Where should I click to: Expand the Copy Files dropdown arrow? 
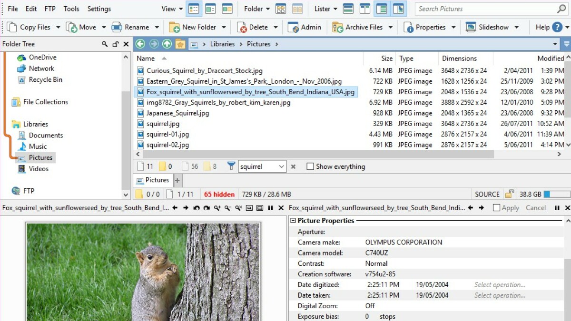[58, 28]
